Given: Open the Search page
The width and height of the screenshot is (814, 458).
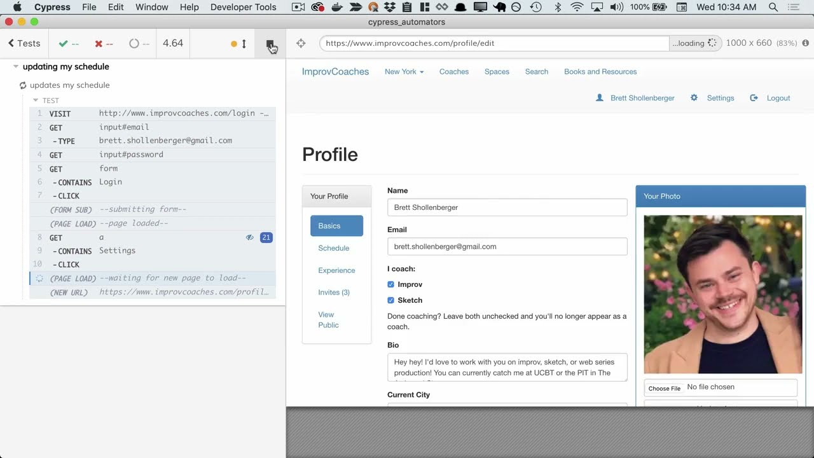Looking at the screenshot, I should click(537, 72).
